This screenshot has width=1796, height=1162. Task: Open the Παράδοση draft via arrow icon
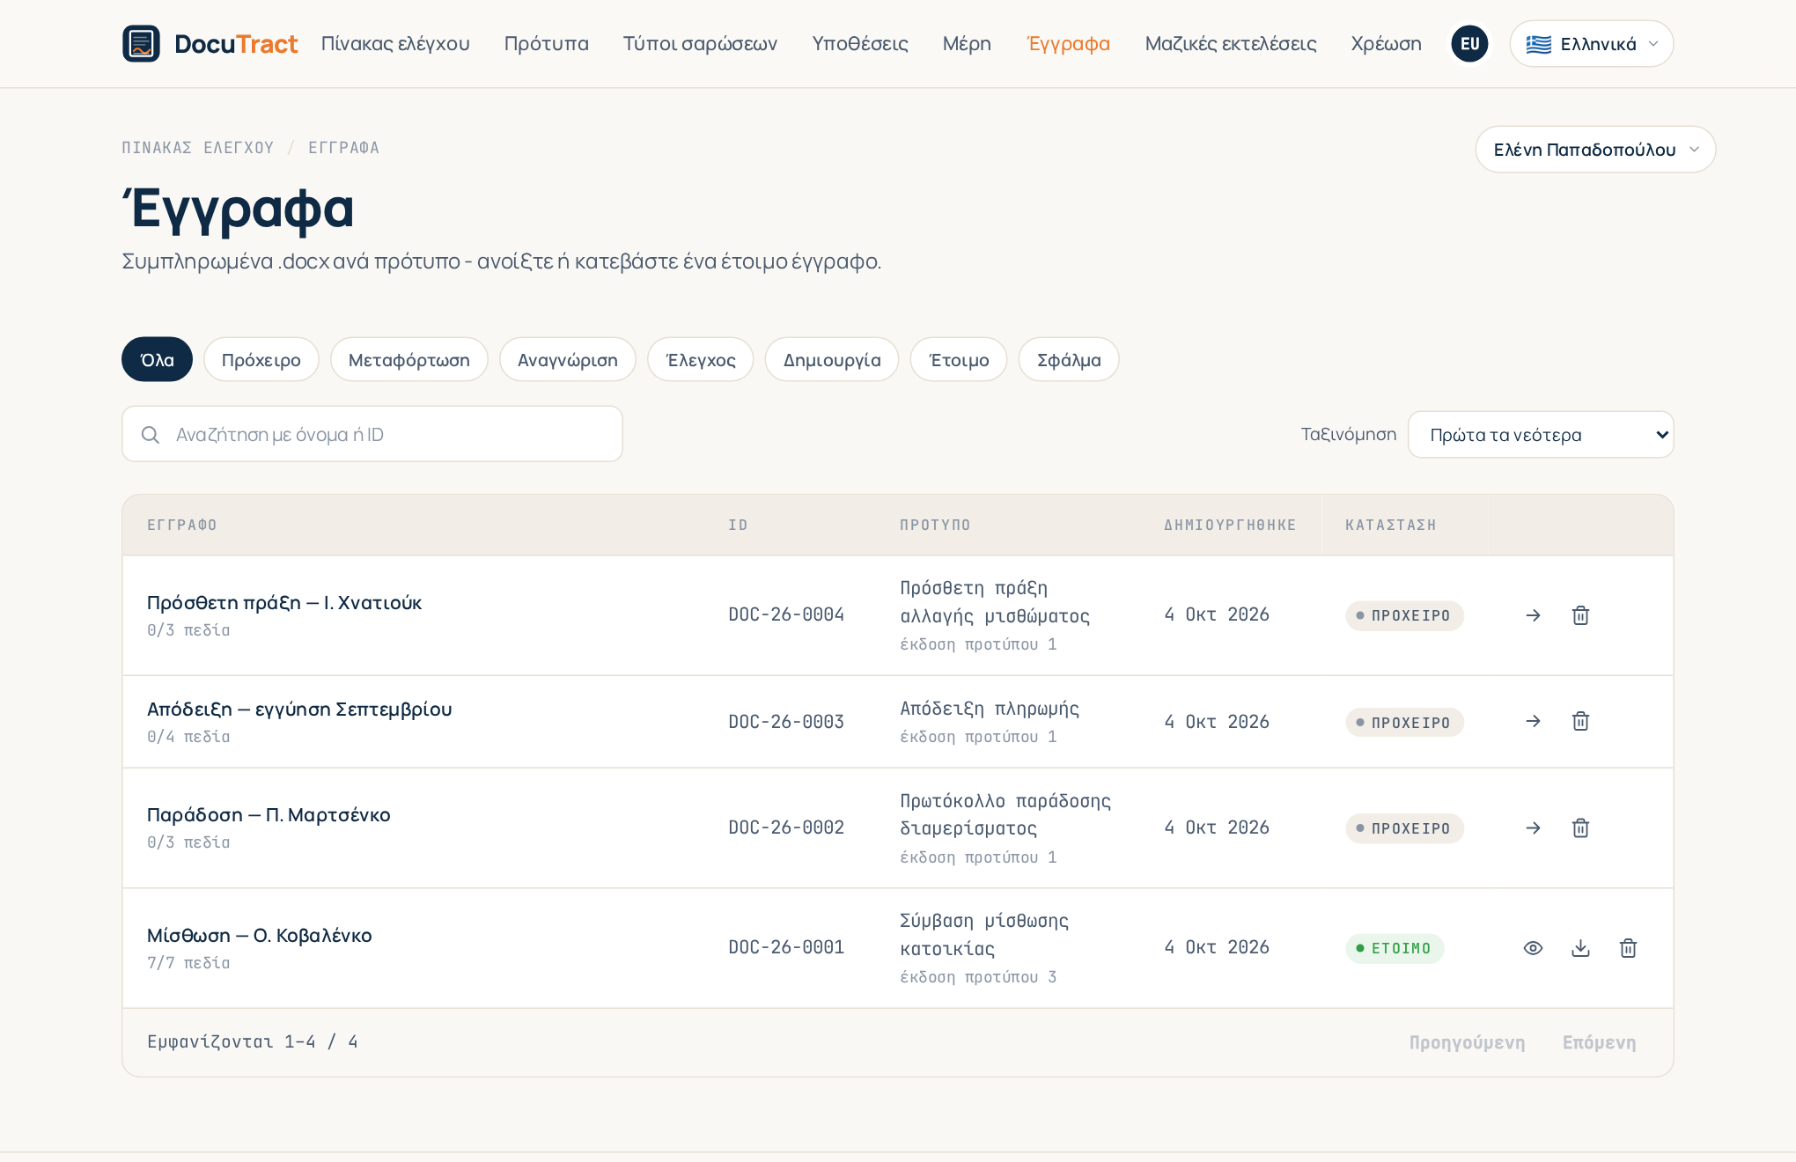1533,827
